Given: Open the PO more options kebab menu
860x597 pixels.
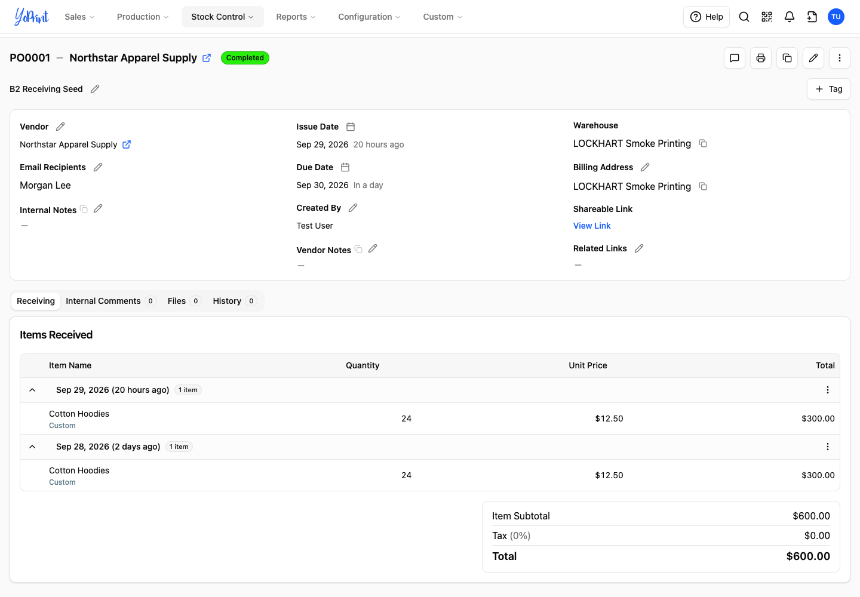Looking at the screenshot, I should pos(840,58).
